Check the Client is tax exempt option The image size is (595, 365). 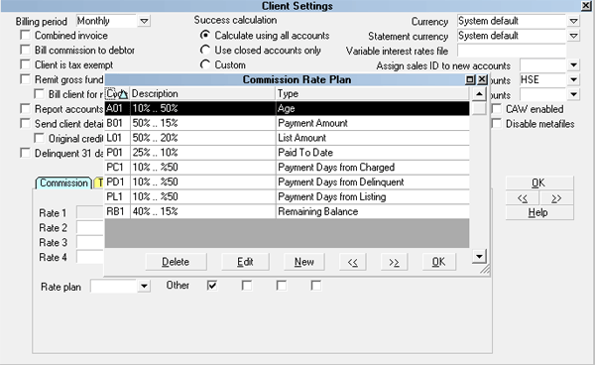pyautogui.click(x=25, y=64)
